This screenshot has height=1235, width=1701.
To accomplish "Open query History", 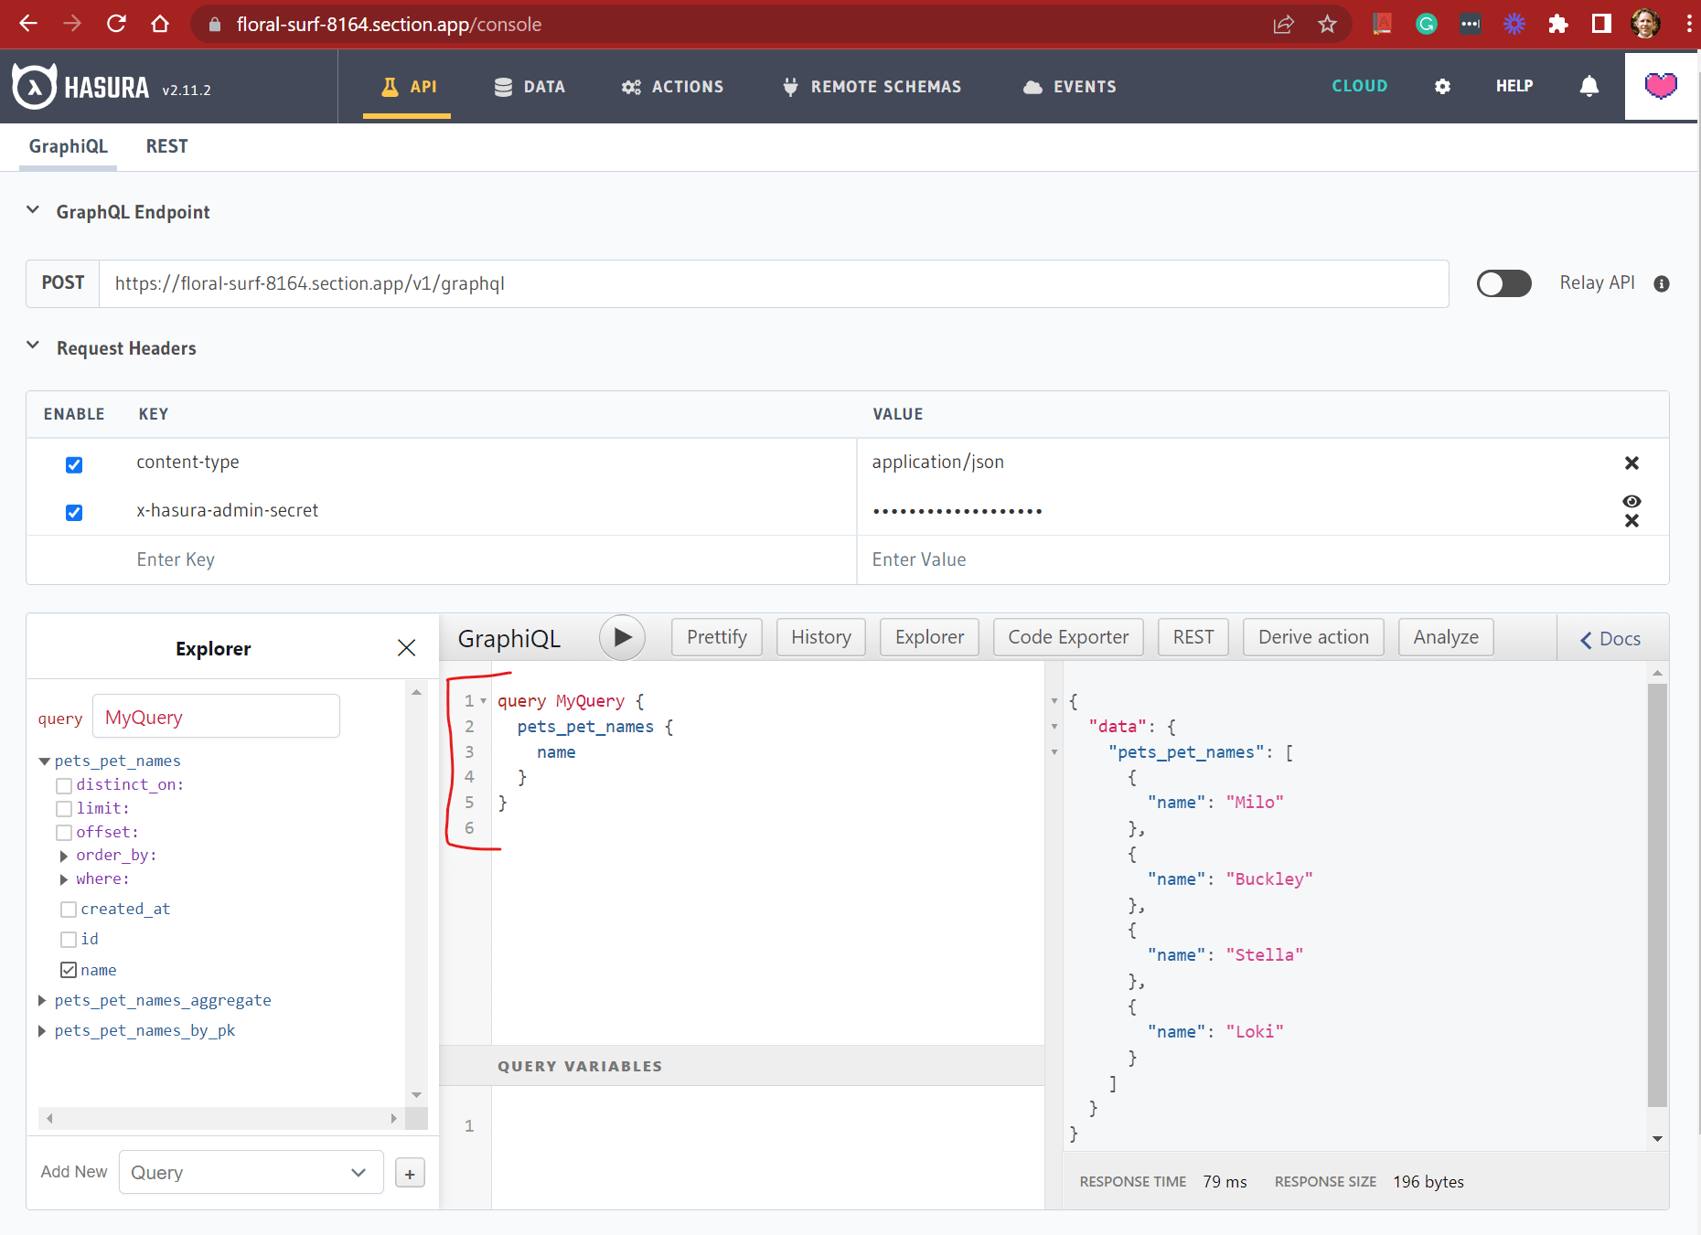I will click(820, 637).
